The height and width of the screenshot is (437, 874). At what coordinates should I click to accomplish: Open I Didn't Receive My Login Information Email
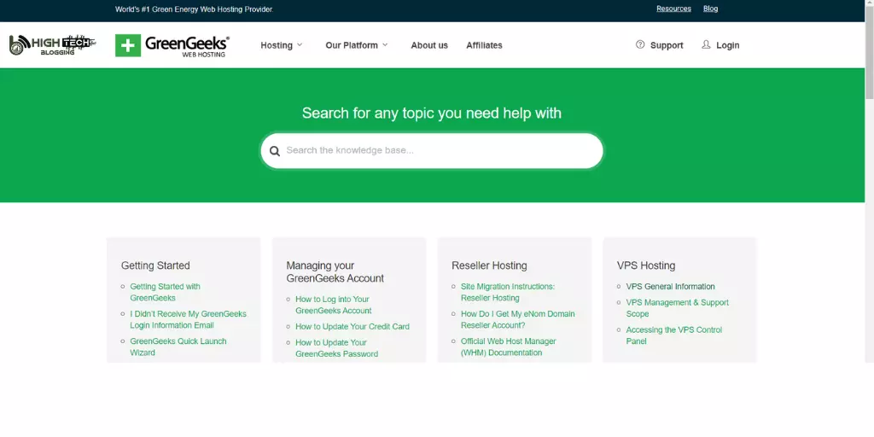coord(188,319)
